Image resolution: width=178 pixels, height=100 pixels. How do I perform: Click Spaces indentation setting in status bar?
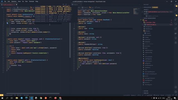point(133,95)
